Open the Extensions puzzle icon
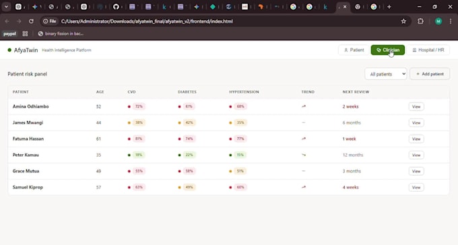 (x=420, y=22)
